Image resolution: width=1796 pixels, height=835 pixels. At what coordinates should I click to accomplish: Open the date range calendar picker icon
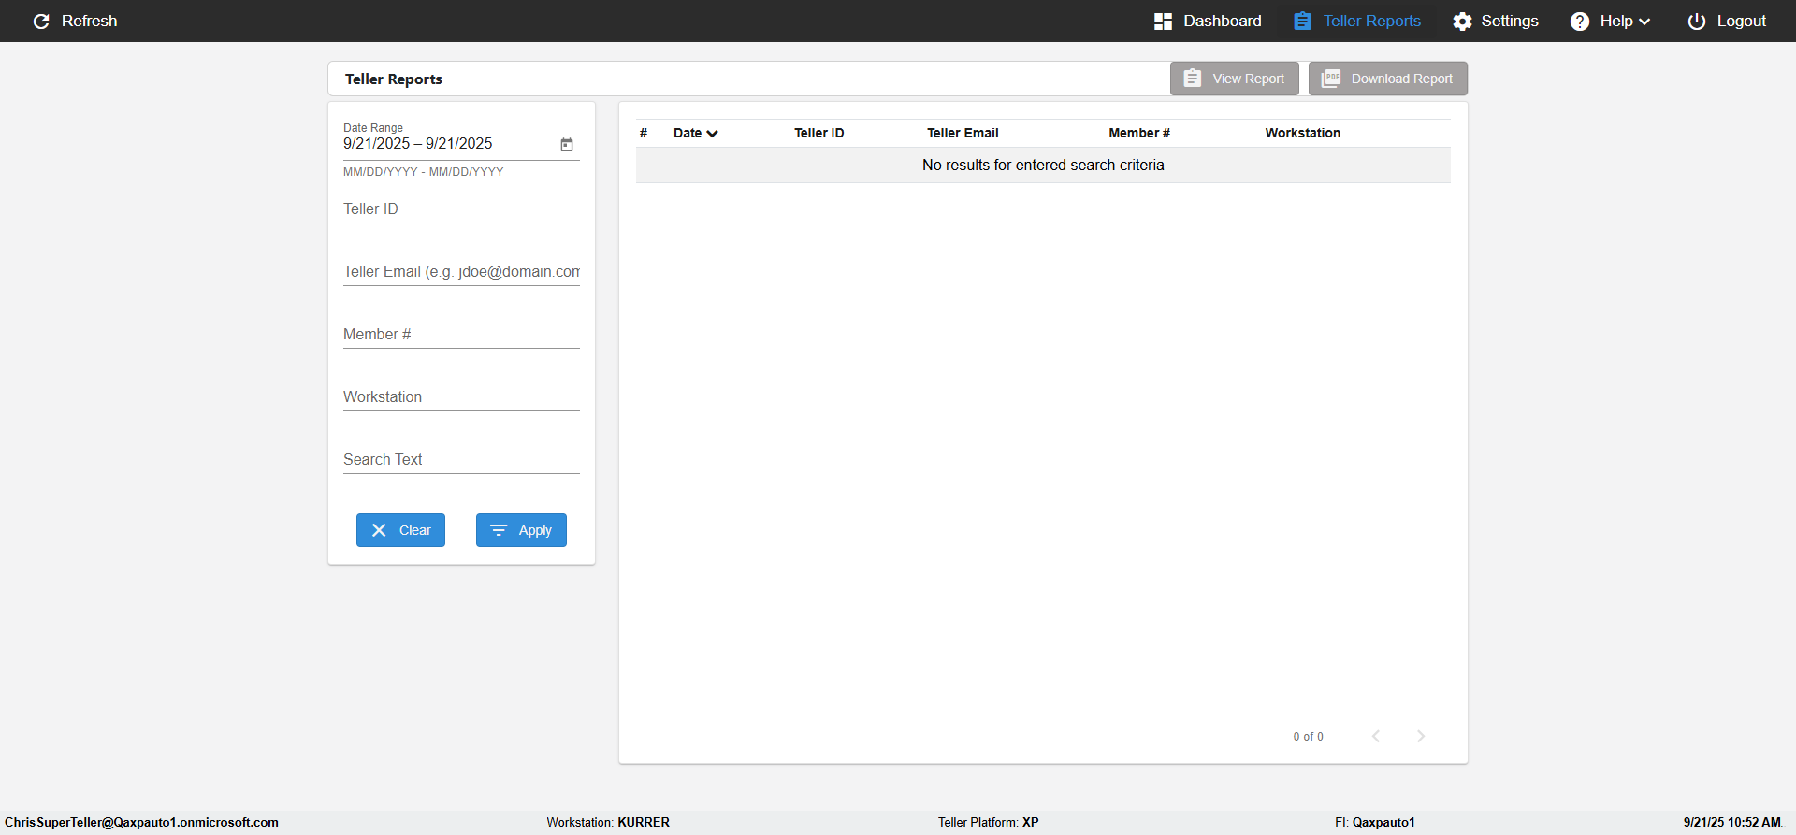[x=567, y=144]
